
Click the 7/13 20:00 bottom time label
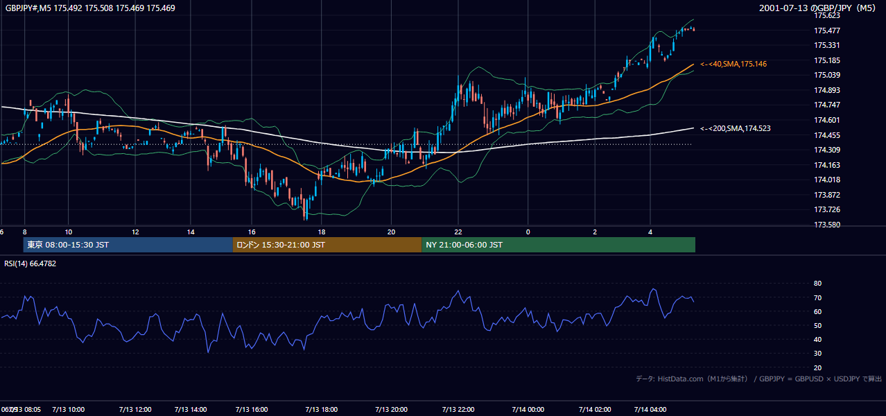pos(391,410)
